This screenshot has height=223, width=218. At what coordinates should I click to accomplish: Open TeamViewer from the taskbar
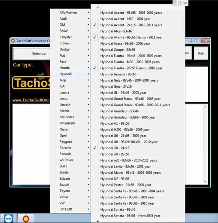click(8, 218)
